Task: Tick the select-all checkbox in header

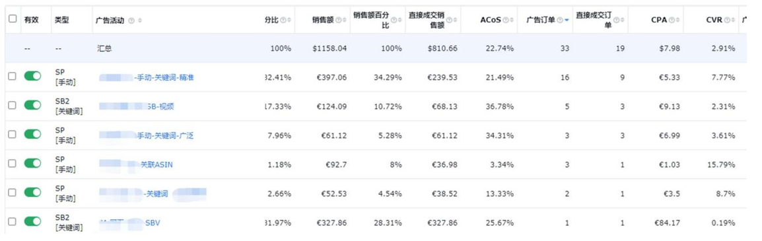Action: (x=12, y=18)
